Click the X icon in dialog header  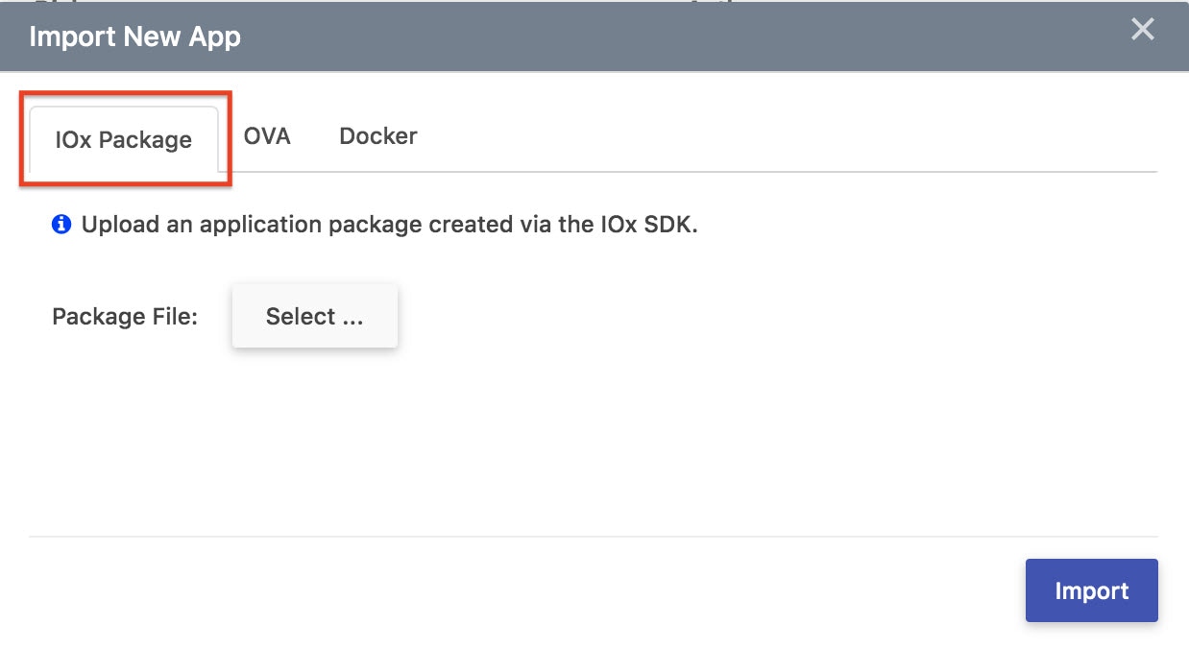pyautogui.click(x=1142, y=30)
